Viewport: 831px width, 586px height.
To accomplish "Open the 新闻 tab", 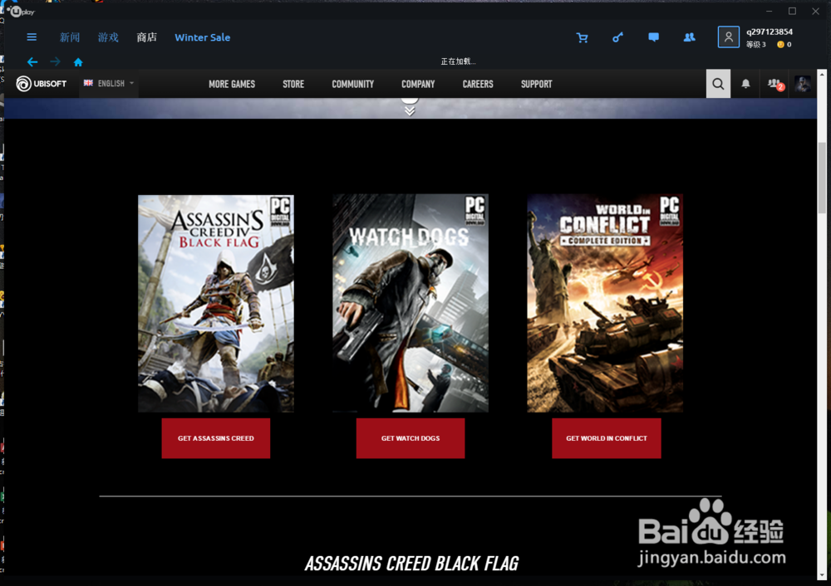I will (x=70, y=37).
